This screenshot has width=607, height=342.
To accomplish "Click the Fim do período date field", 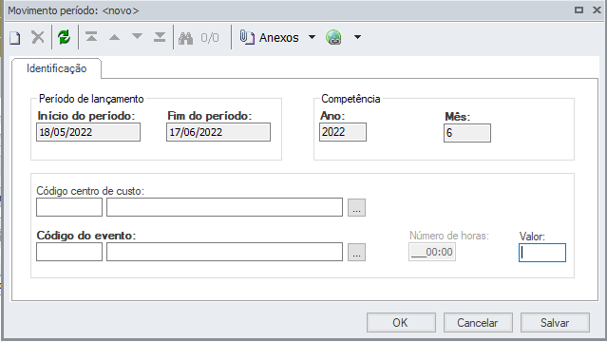I will tap(218, 132).
